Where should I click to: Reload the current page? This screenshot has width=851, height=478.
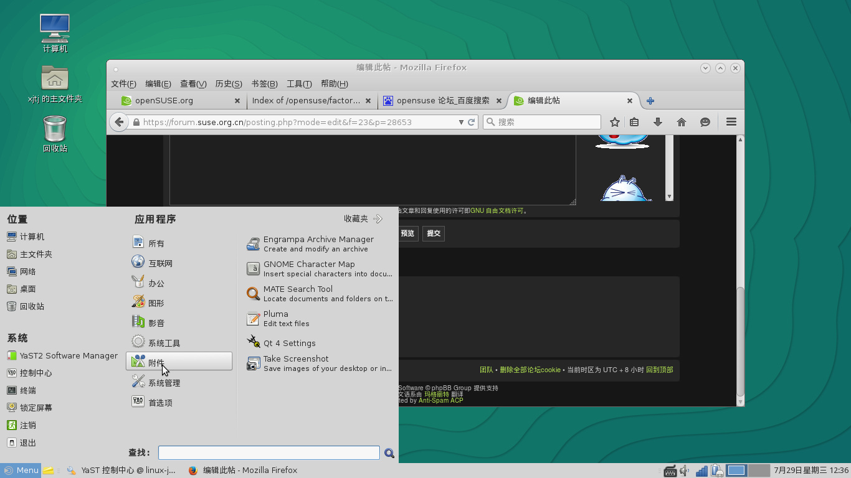point(472,122)
